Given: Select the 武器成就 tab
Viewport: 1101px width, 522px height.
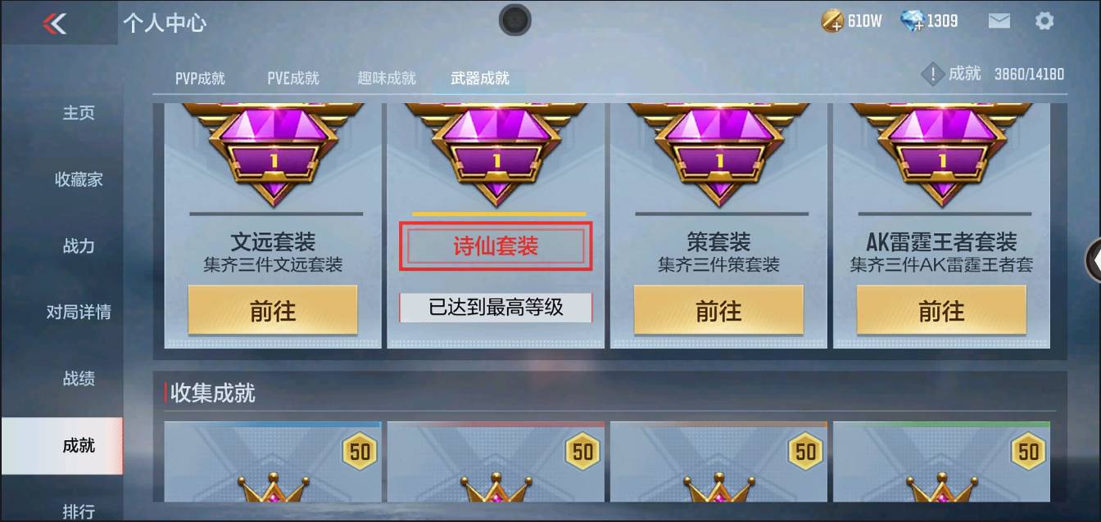Looking at the screenshot, I should click(480, 79).
